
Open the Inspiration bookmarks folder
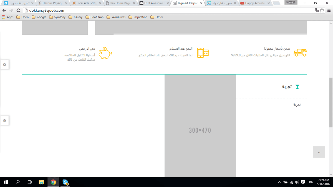[x=138, y=17]
